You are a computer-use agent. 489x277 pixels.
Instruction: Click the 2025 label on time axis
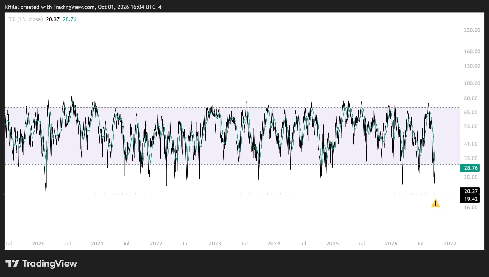[332, 244]
